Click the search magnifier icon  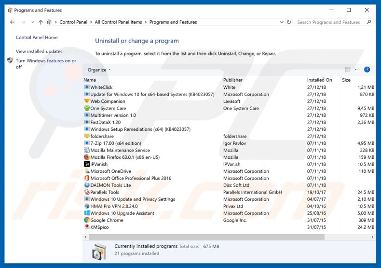tap(369, 22)
